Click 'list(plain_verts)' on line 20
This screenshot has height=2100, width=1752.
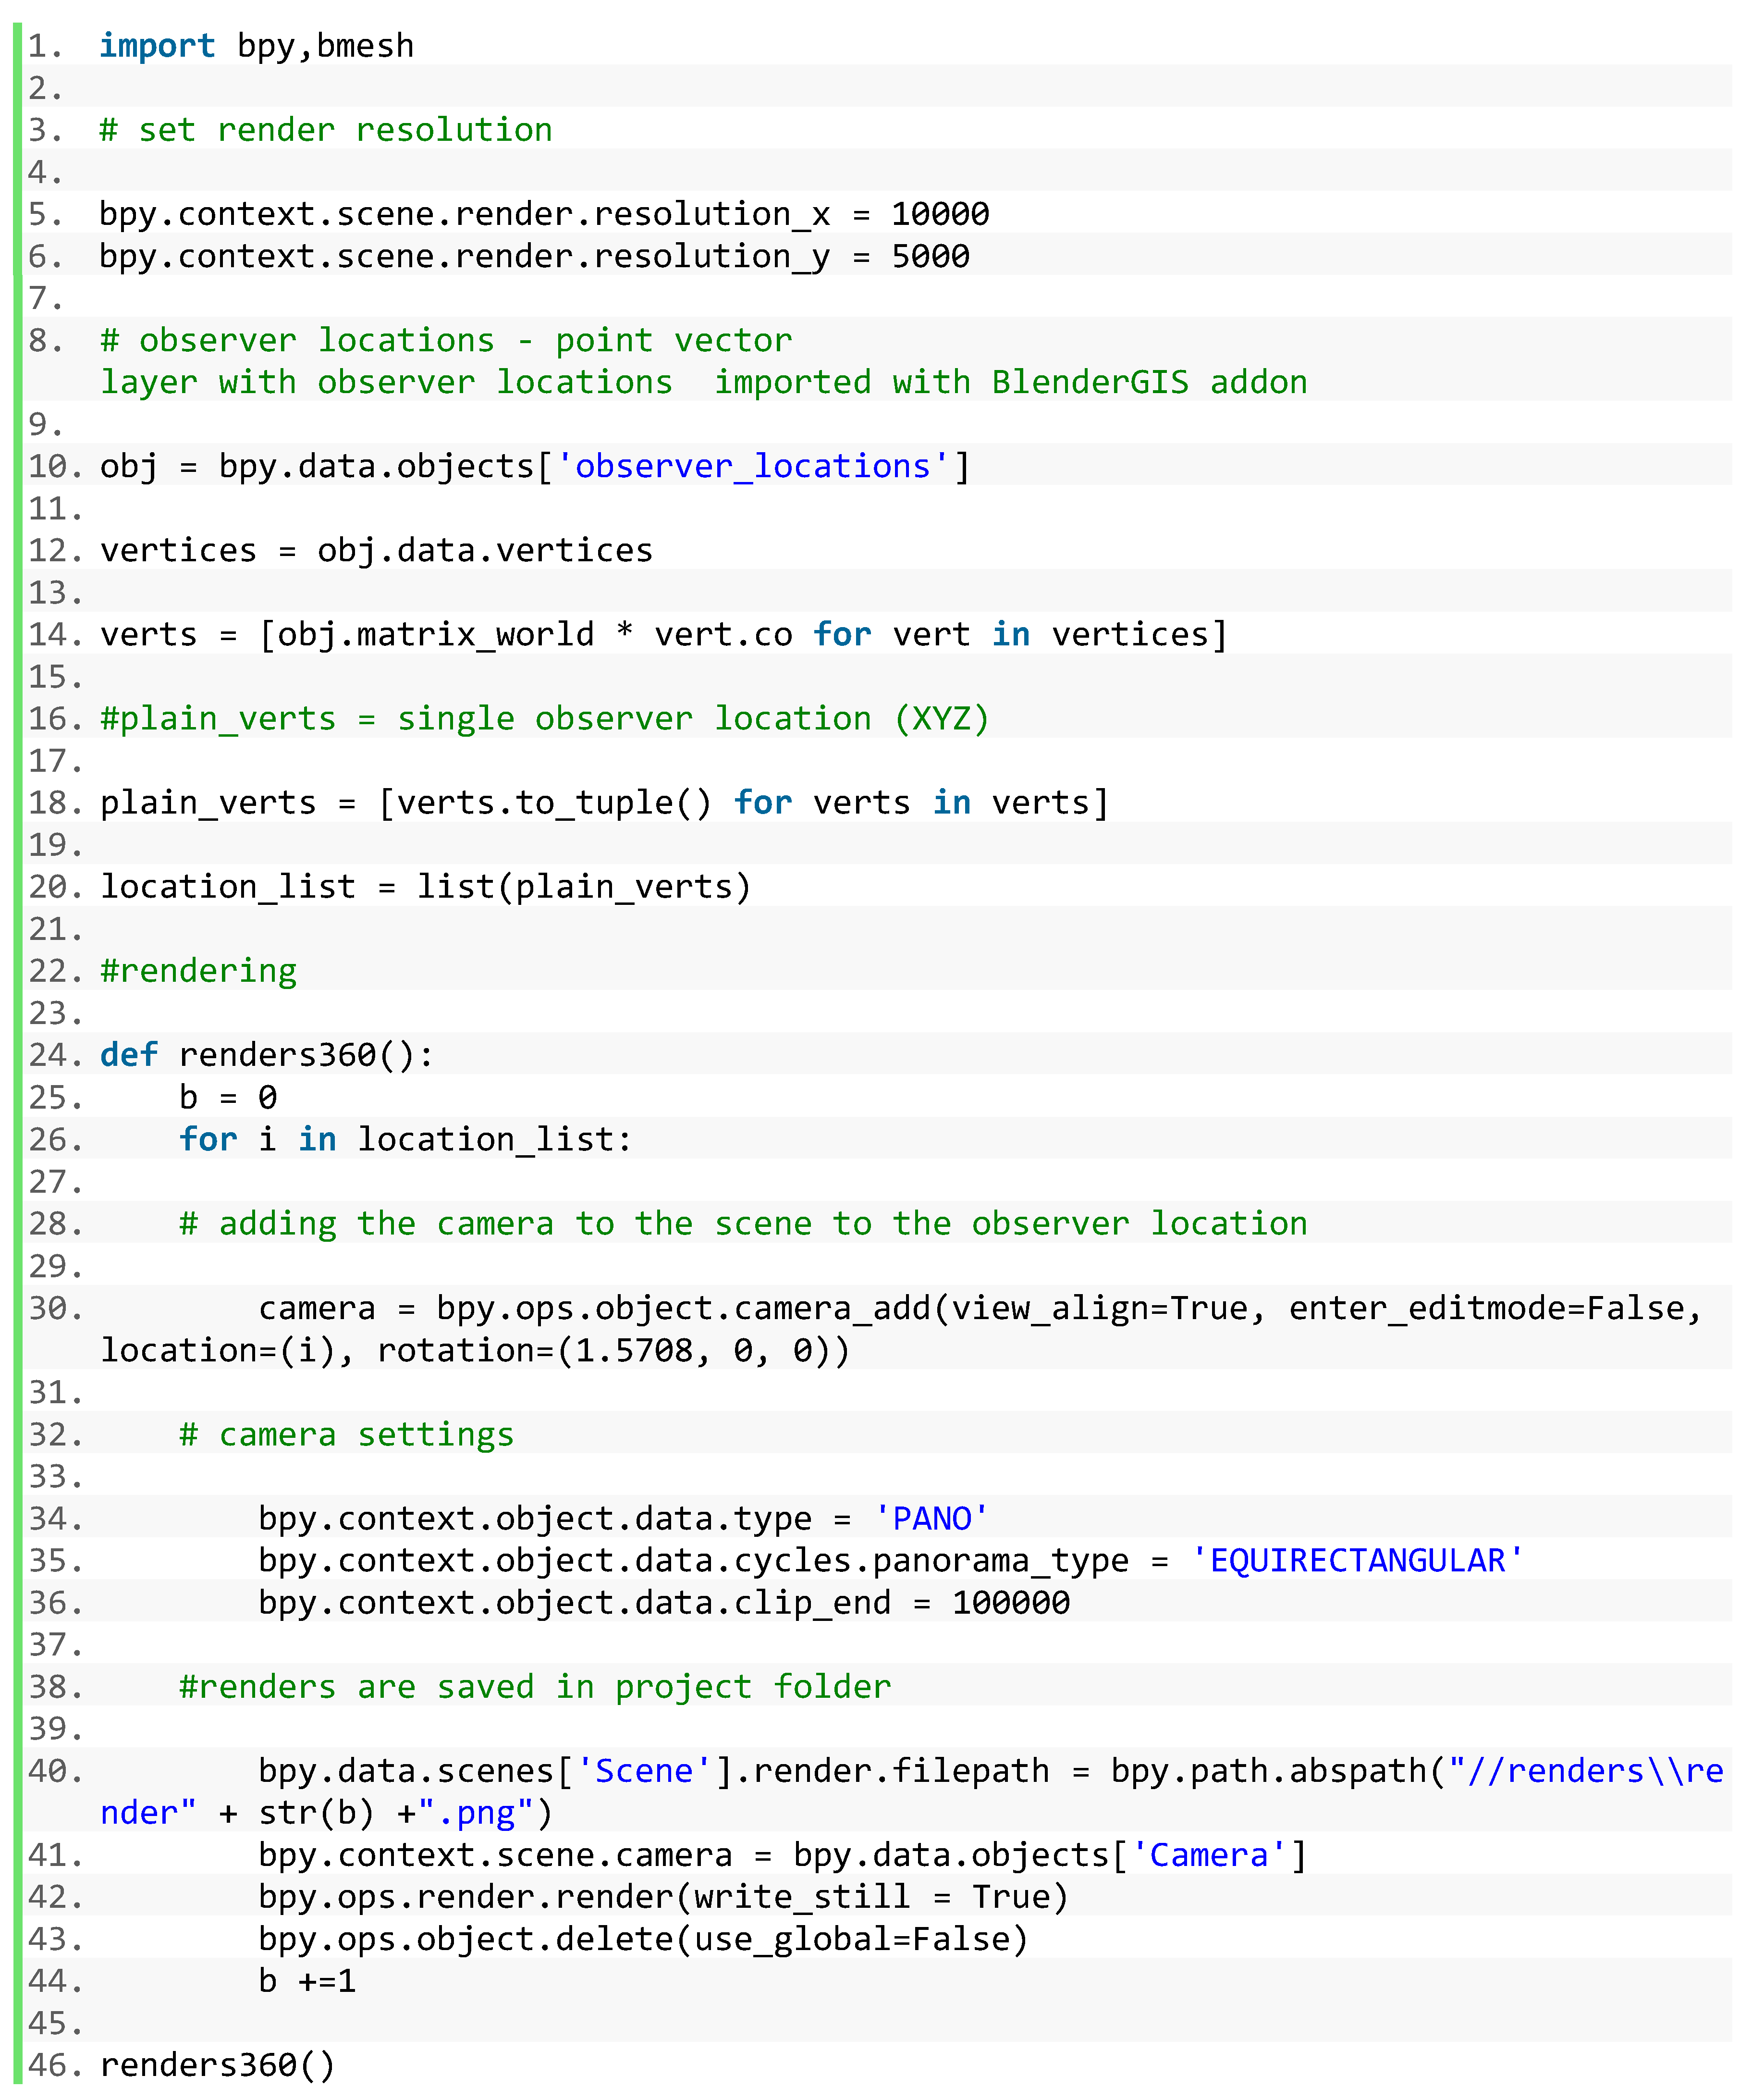point(584,886)
